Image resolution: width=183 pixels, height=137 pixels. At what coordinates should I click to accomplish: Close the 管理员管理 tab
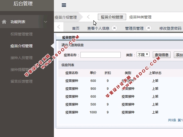[x=149, y=28]
